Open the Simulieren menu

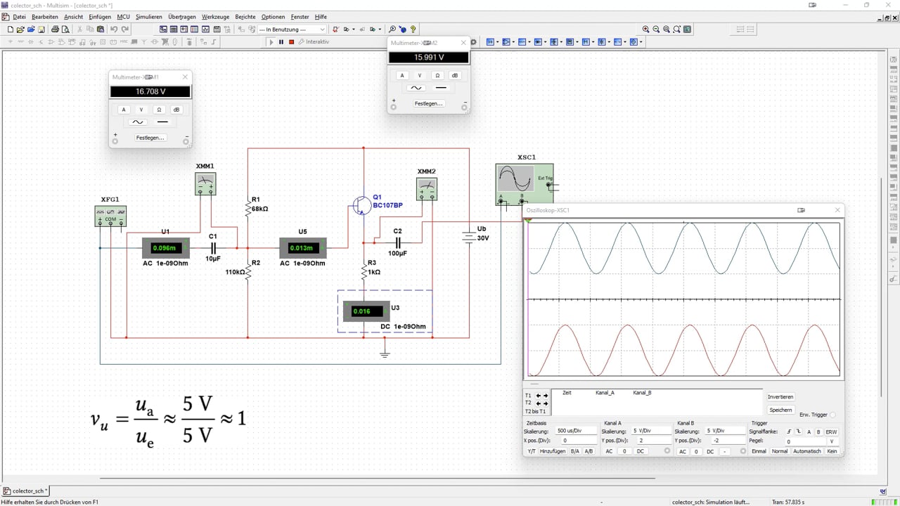click(x=148, y=16)
